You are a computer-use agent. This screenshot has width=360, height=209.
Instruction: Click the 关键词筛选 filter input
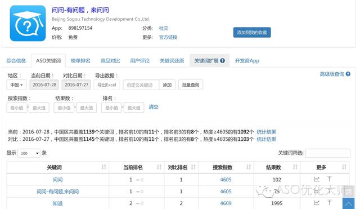[327, 153]
